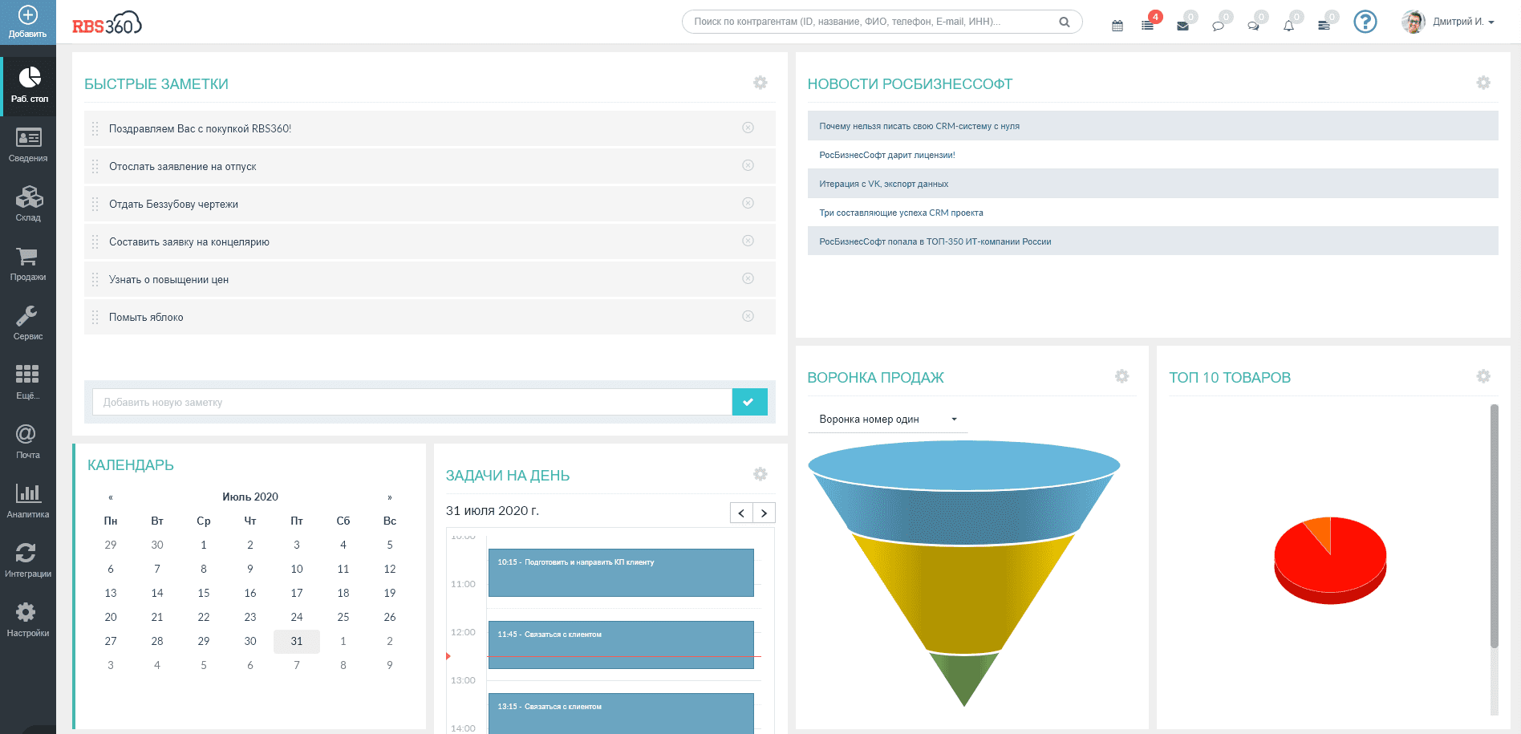Delete the note 'Помыть яблоко'
Viewport: 1521px width, 734px height.
click(748, 316)
